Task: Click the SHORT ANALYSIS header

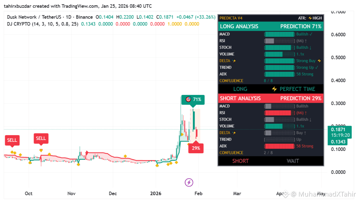Action: 240,98
